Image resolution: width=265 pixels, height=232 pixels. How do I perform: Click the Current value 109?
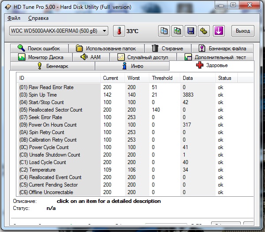tap(107, 170)
